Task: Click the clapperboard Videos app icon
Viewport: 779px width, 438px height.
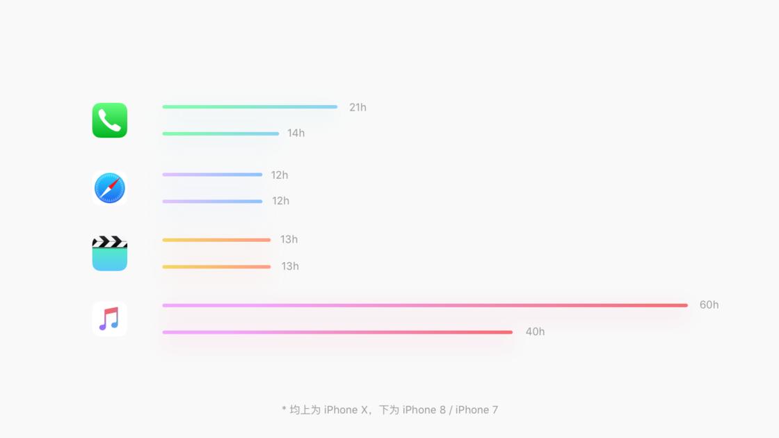Action: pyautogui.click(x=110, y=253)
